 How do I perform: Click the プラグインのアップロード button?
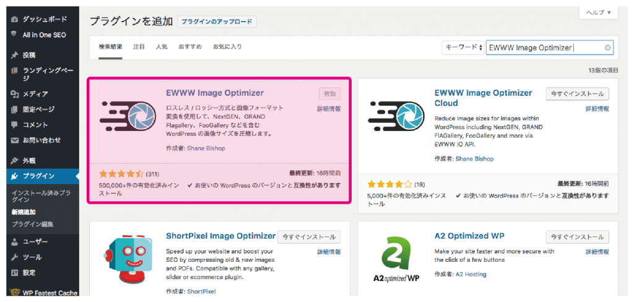coord(217,22)
